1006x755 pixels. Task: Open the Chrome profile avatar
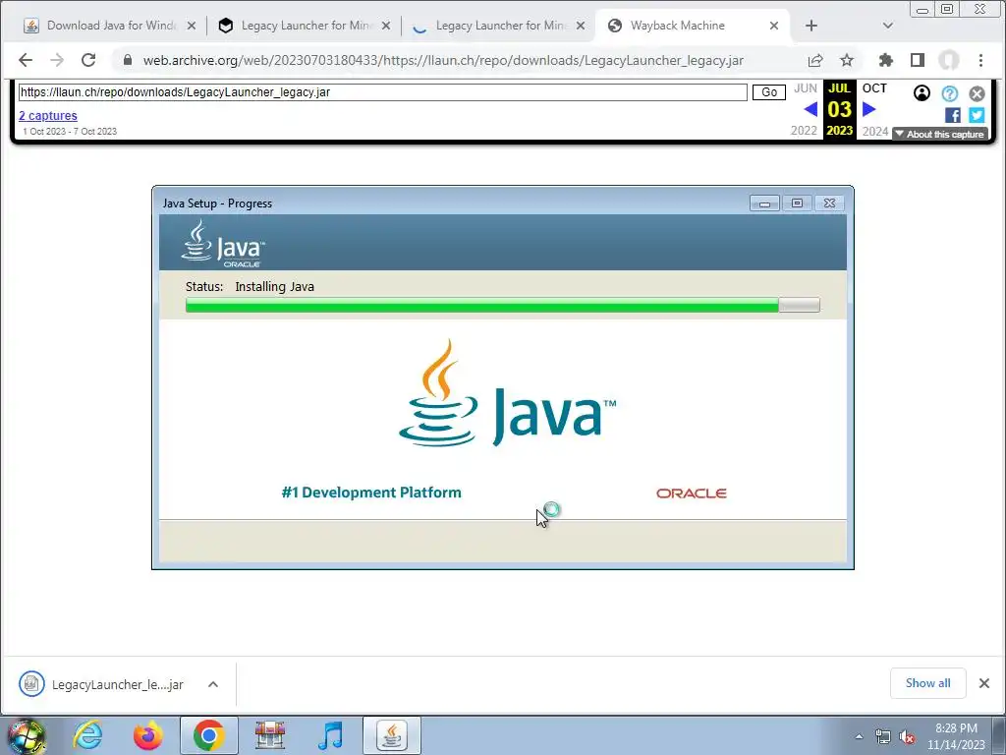coord(949,60)
